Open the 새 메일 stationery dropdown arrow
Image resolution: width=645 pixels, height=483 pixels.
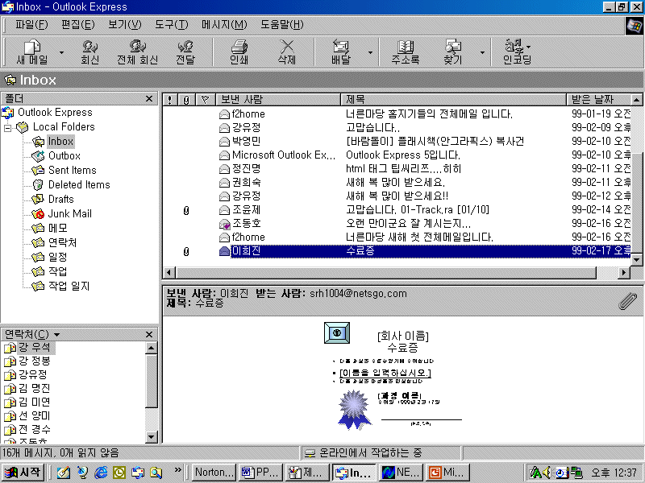coord(62,52)
